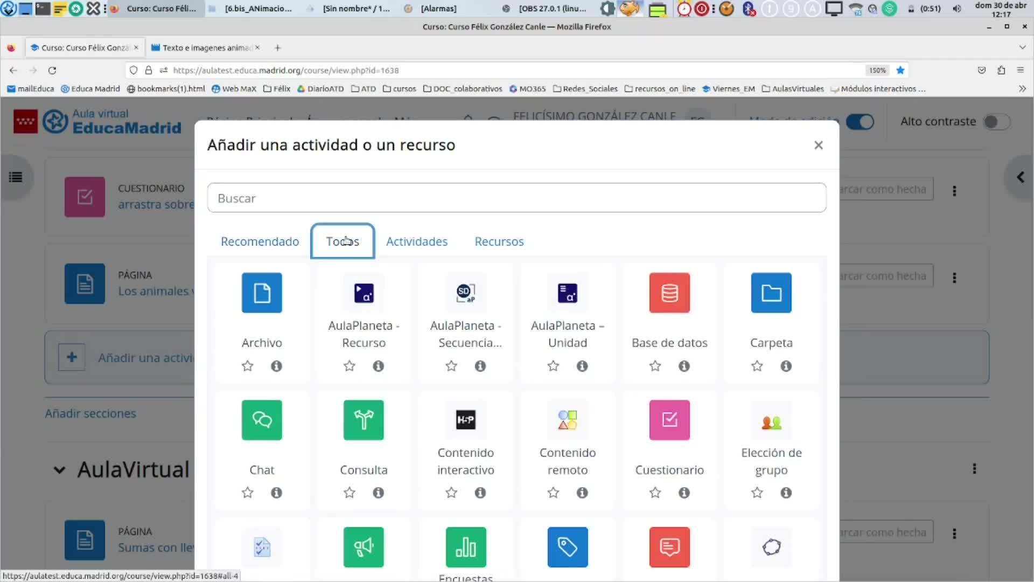
Task: Switch to the Recursos tab
Action: click(x=499, y=241)
